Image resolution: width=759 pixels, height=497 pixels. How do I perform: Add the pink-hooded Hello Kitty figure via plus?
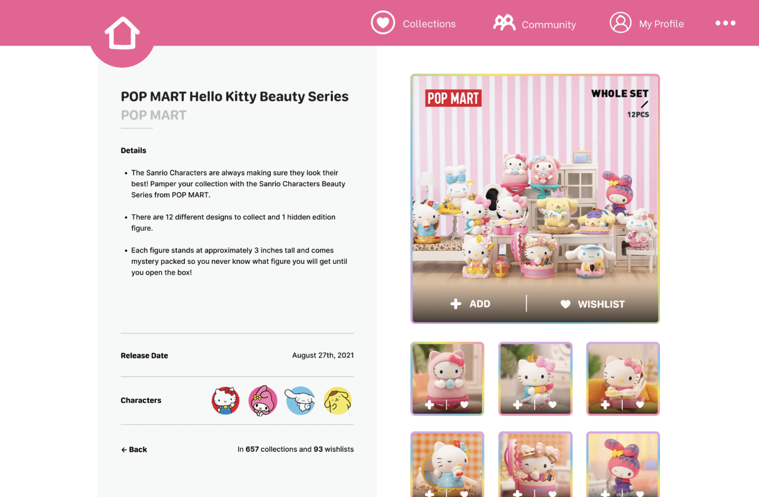point(430,405)
